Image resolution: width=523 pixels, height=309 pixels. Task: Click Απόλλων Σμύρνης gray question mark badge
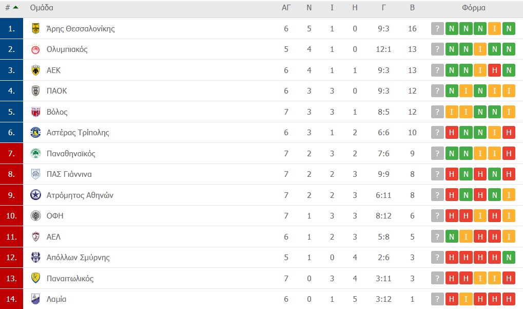pyautogui.click(x=437, y=257)
